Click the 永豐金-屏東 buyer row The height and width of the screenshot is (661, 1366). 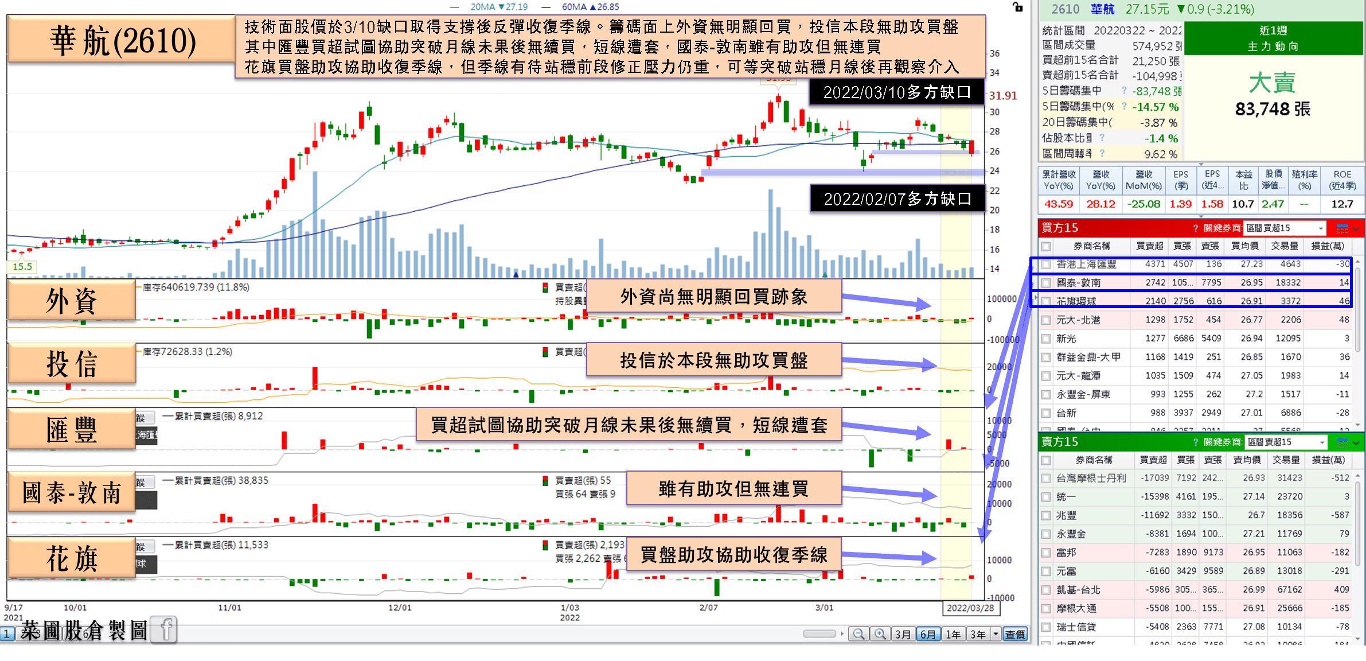pos(1196,395)
